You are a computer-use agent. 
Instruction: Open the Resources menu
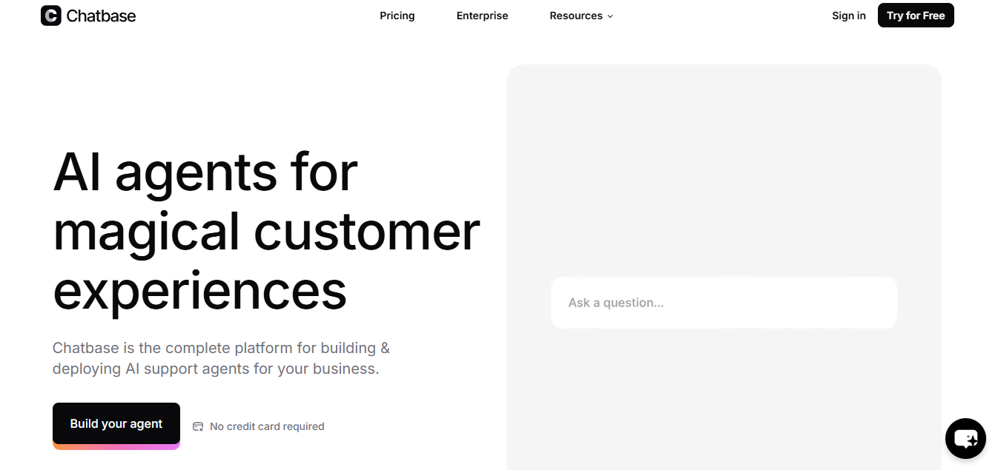(575, 16)
